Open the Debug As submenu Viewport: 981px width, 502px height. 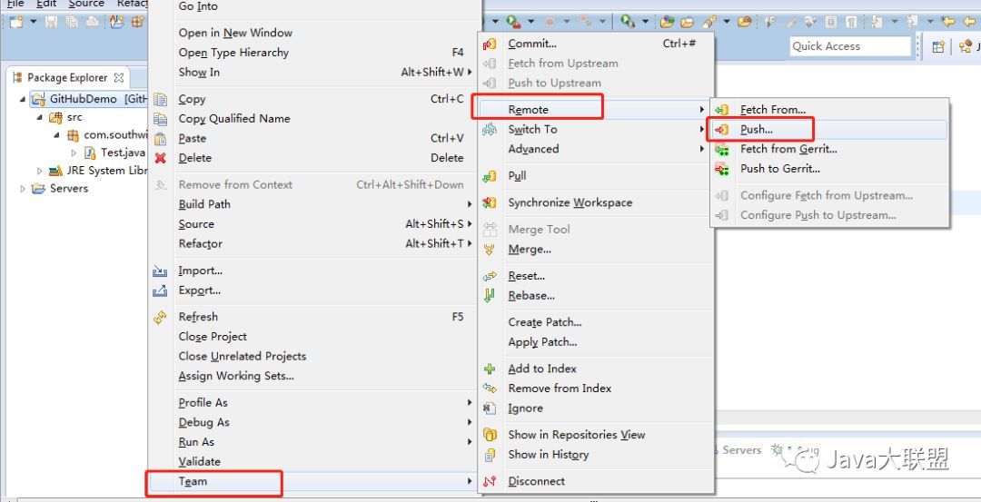(x=312, y=423)
